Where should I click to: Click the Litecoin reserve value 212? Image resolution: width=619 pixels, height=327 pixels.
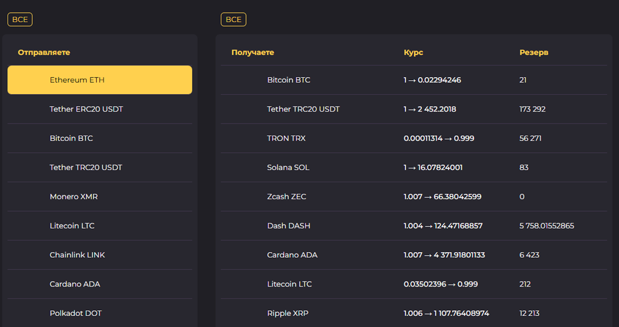[525, 284]
